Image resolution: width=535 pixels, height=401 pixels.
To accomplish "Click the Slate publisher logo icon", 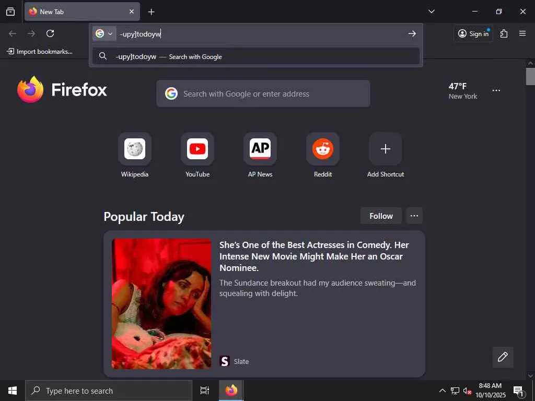I will [x=225, y=361].
